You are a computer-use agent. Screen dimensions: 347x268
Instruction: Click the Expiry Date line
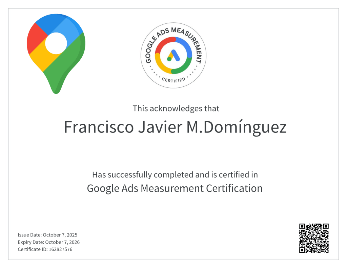(x=48, y=242)
